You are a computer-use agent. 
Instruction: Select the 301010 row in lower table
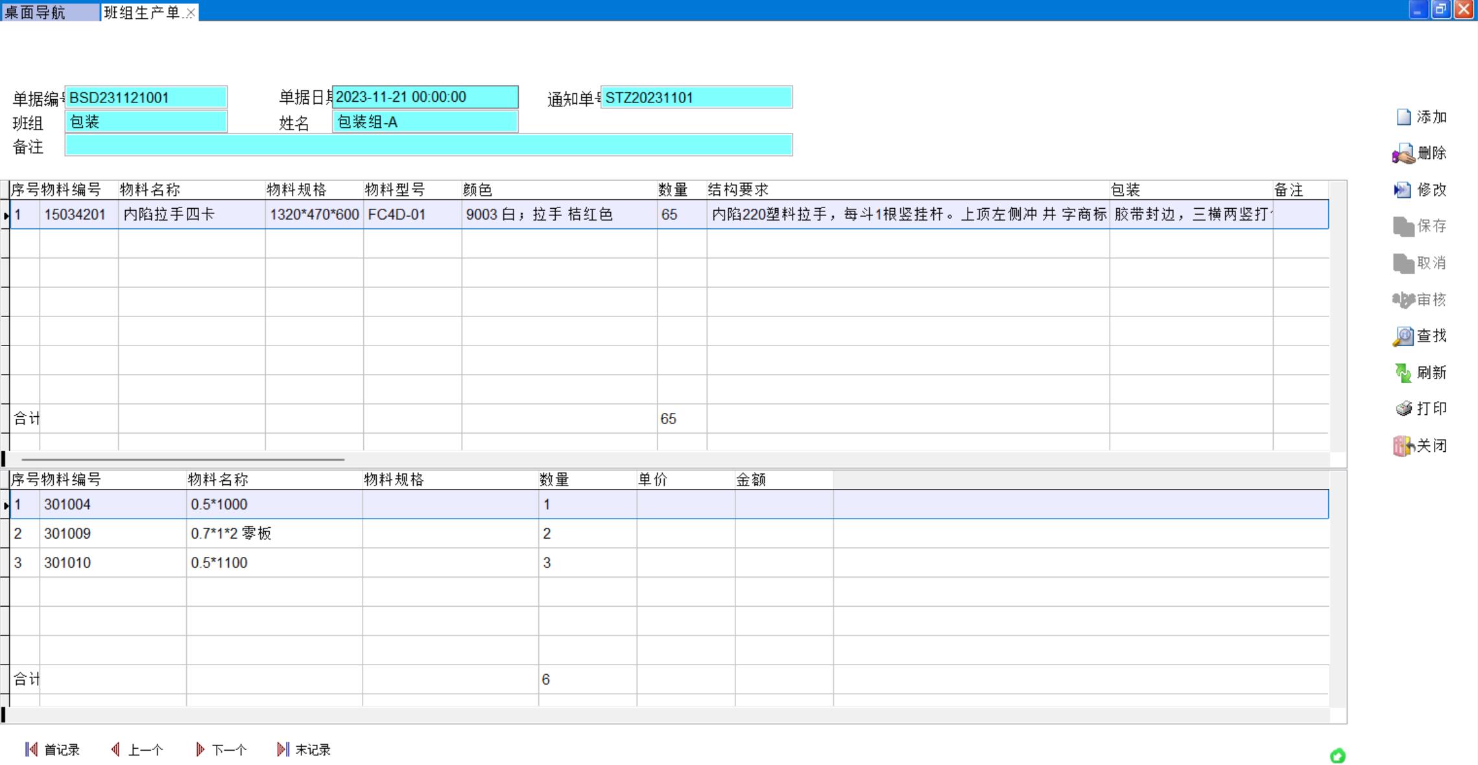[67, 563]
